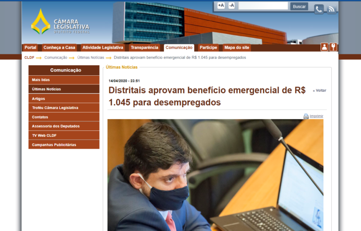The image size is (361, 231).
Task: Open Campanhas Publicitárias in sidebar
Action: (x=64, y=144)
